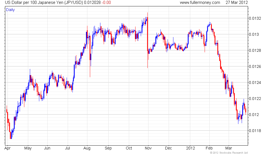Click the lowest candle in early April

point(11,135)
